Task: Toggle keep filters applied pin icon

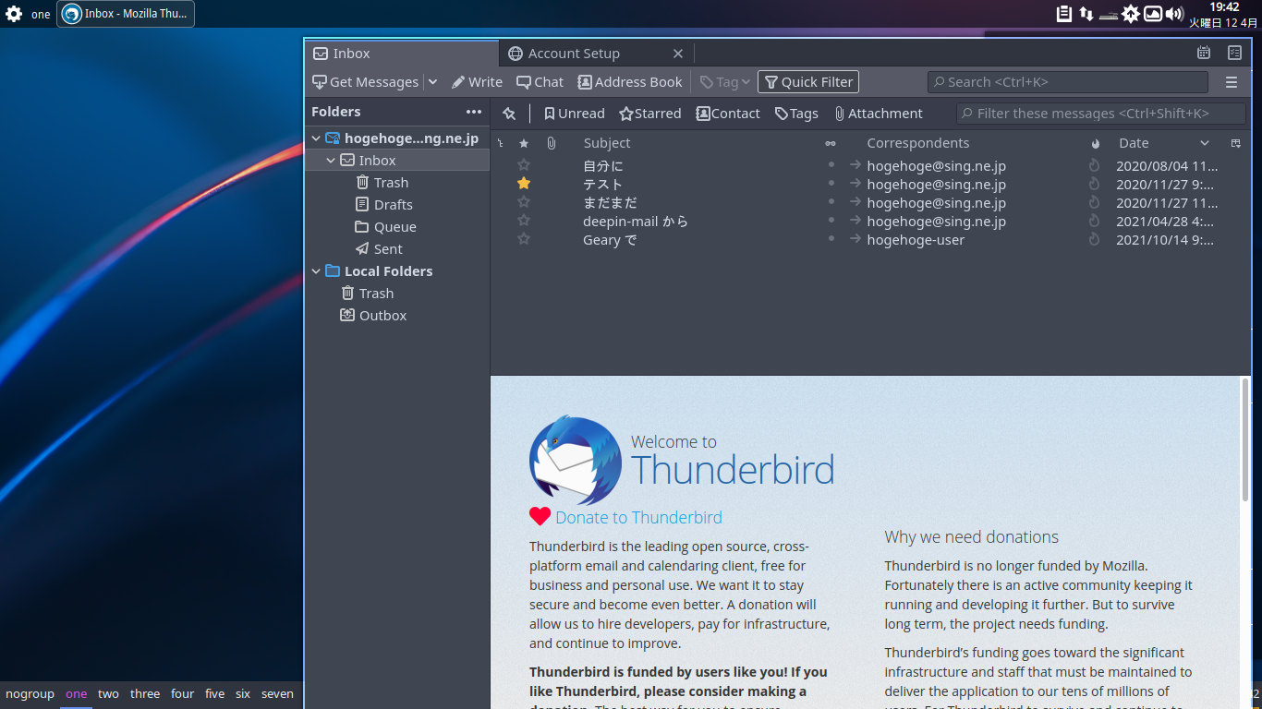Action: click(x=509, y=114)
